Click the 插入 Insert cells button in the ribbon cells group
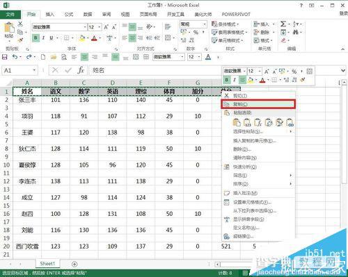Viewport: 348px width, 277px height. click(x=264, y=24)
